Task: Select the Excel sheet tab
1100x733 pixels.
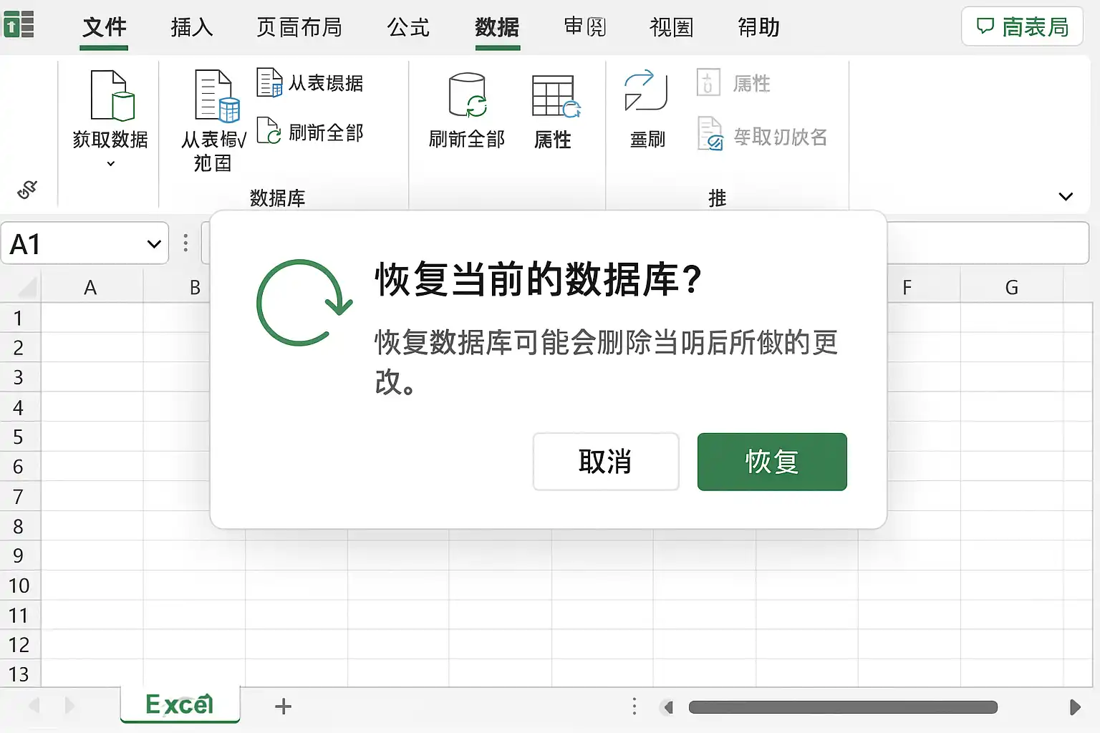Action: [x=180, y=705]
